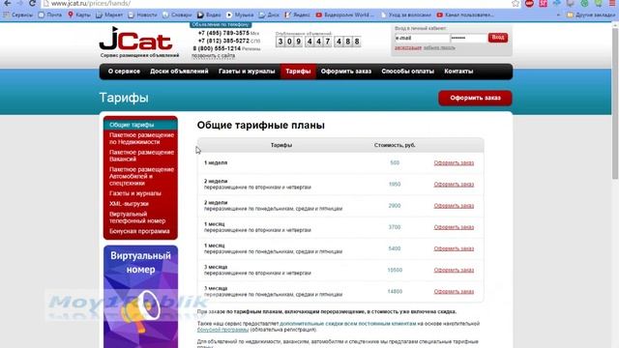Viewport: 619px width, 348px height.
Task: Open the Маркет bookmark
Action: tap(109, 15)
